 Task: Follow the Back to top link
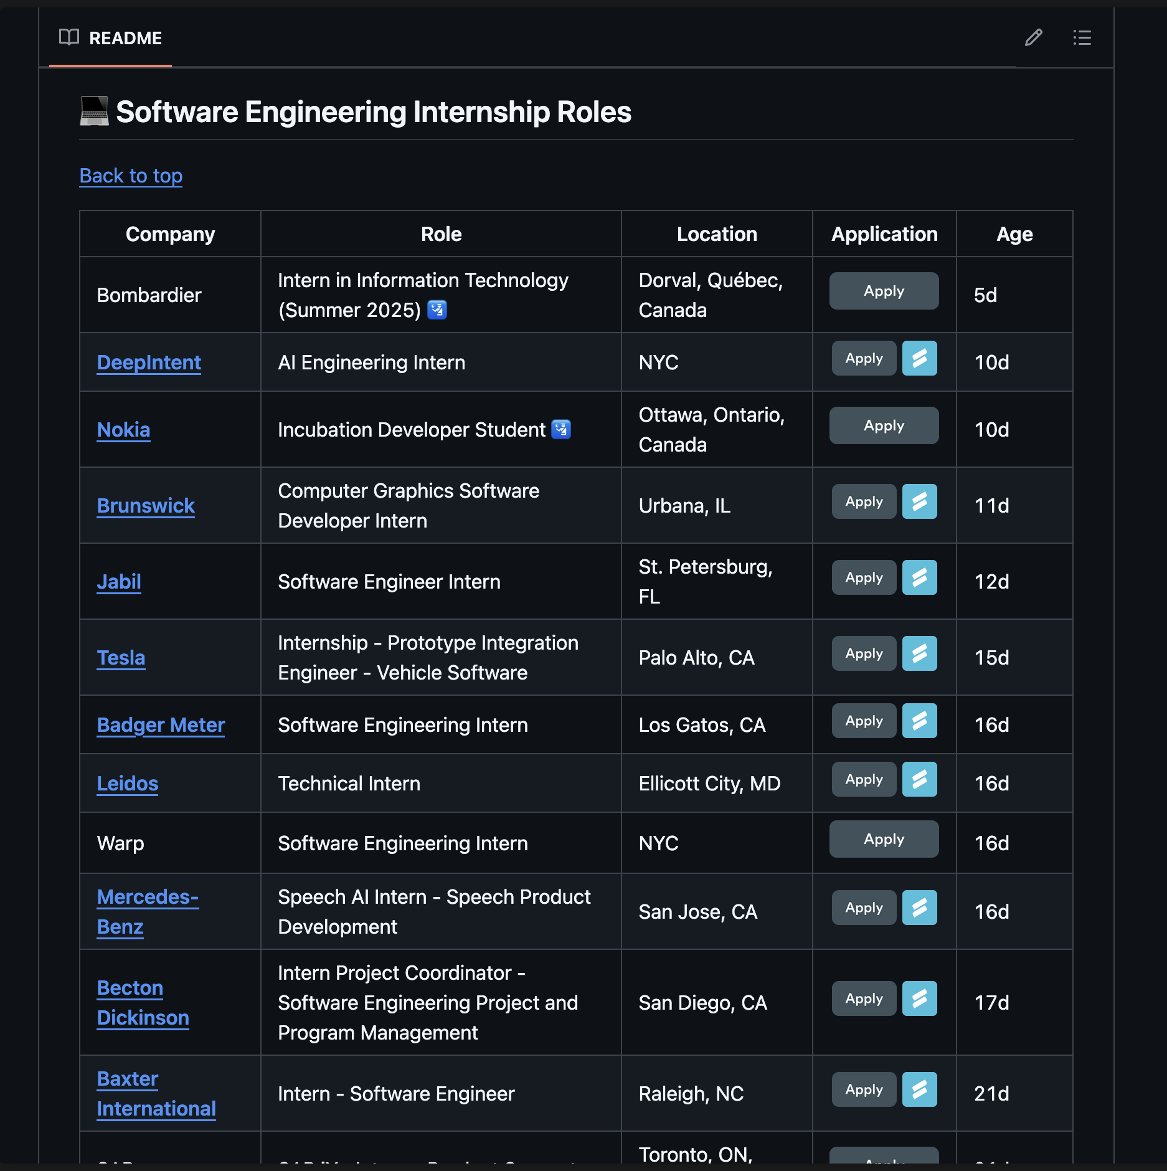point(131,176)
